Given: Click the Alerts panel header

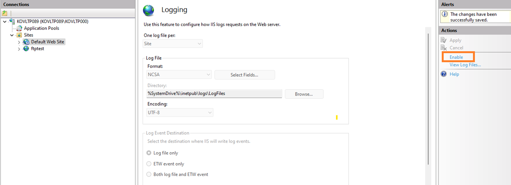Looking at the screenshot, I should [x=475, y=4].
